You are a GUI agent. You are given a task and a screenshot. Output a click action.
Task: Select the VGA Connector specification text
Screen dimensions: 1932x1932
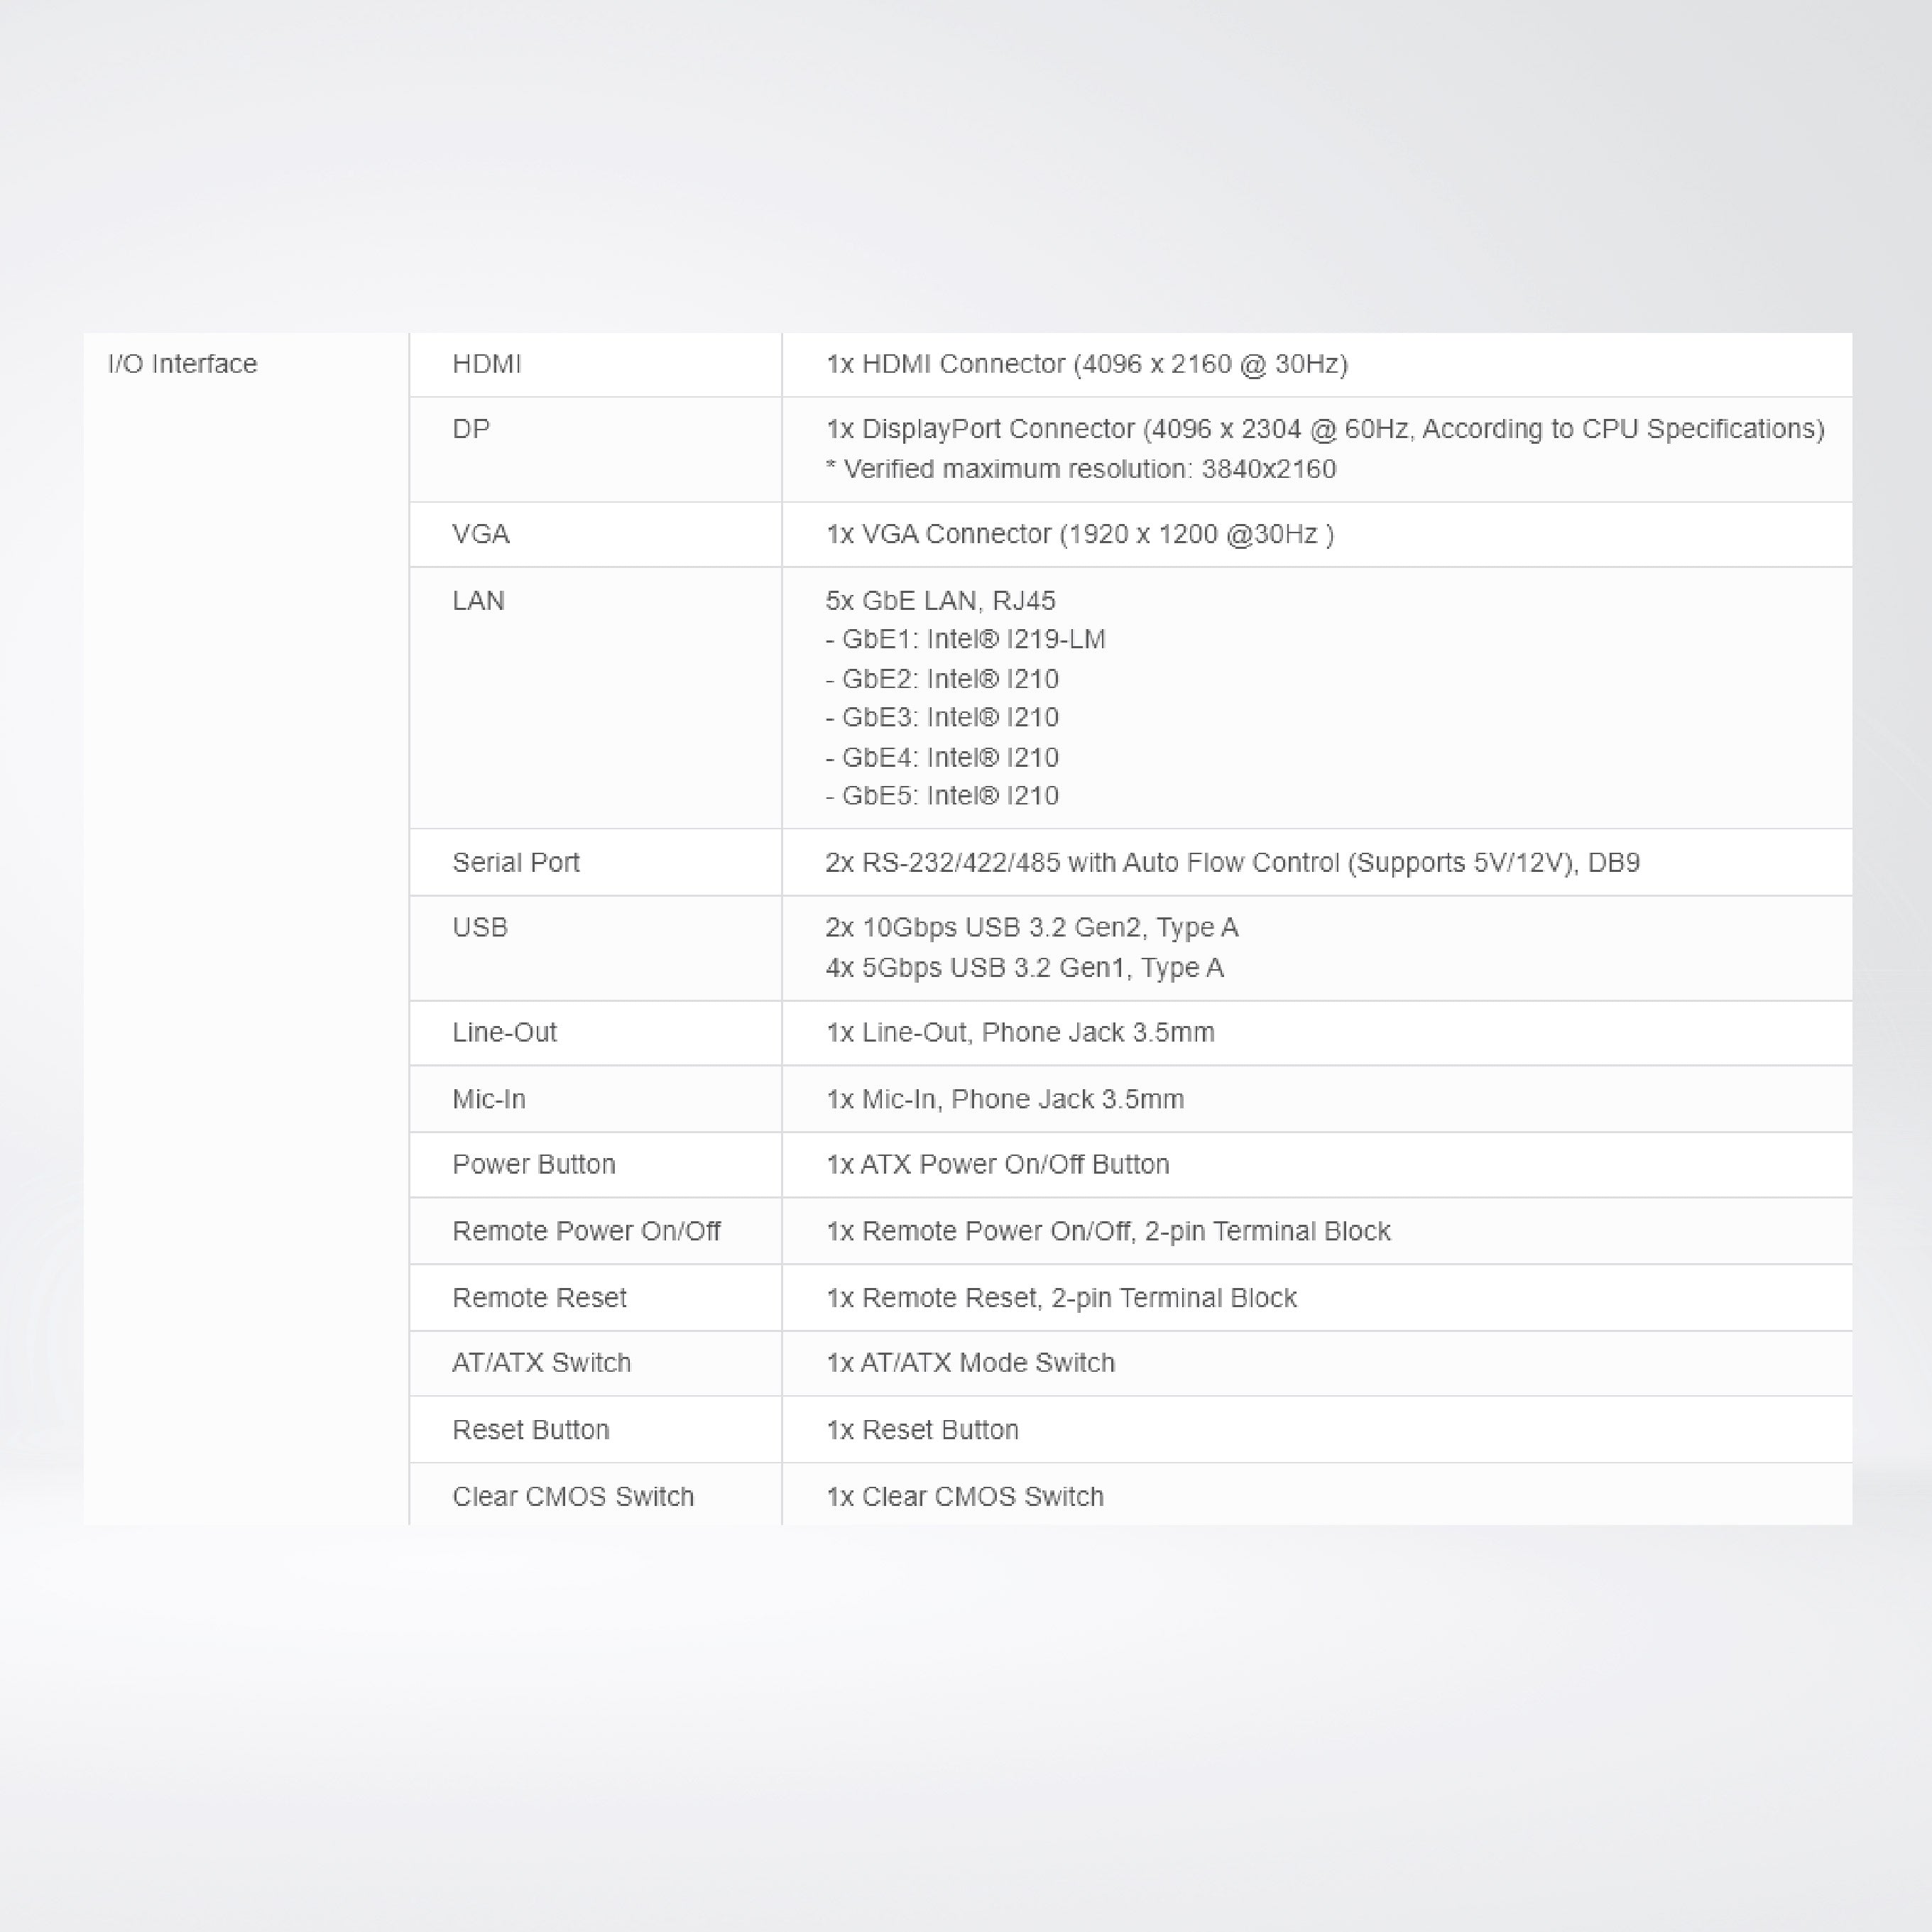coord(1079,534)
